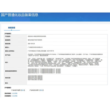
Task: Select the date value 2021-08-20
Action: 31,44
